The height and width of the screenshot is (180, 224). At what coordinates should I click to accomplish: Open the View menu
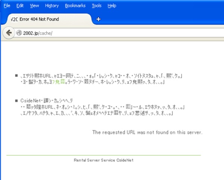34,6
